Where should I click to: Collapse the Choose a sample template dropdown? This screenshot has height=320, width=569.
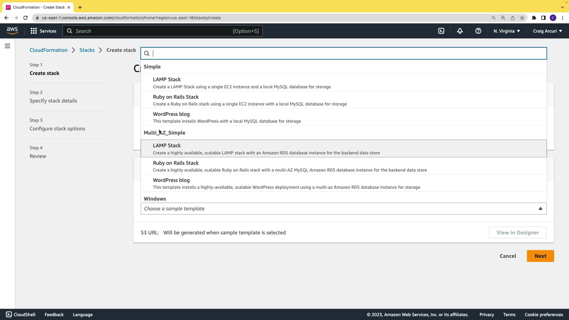[x=540, y=209]
